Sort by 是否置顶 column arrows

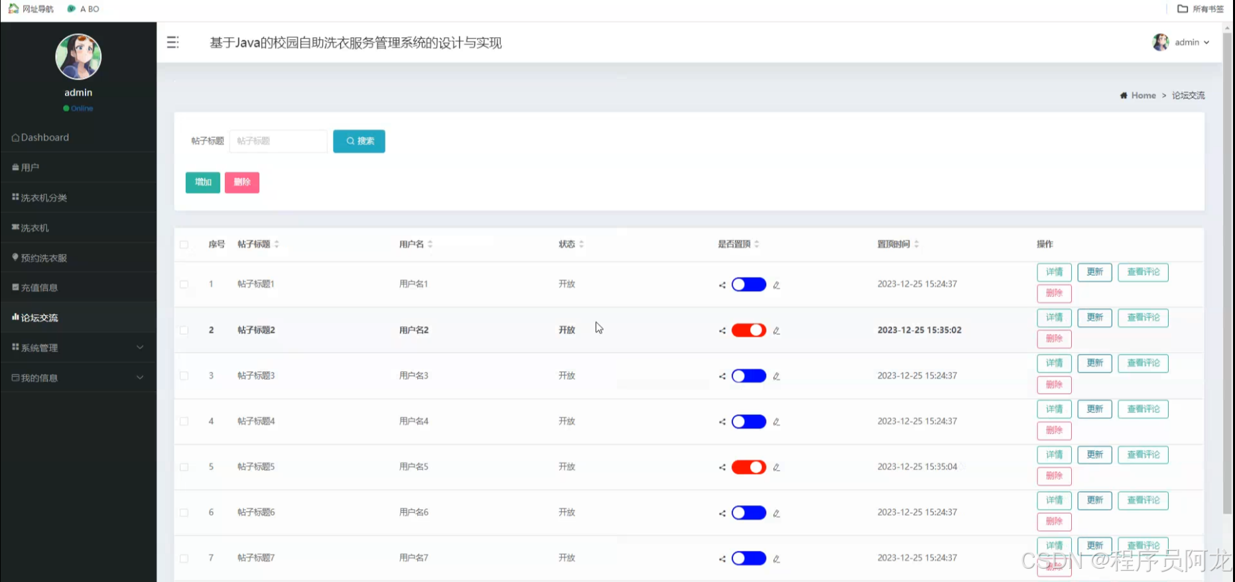coord(756,245)
